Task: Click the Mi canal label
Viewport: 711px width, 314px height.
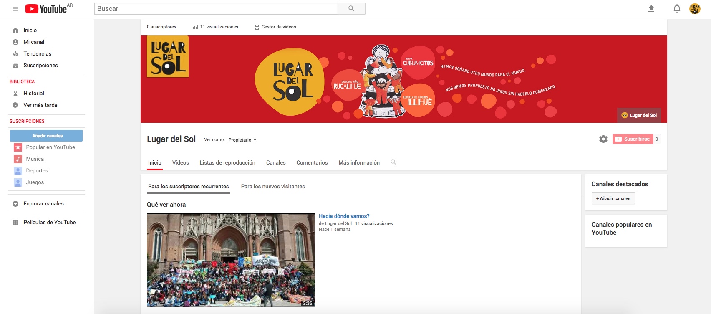Action: (34, 42)
